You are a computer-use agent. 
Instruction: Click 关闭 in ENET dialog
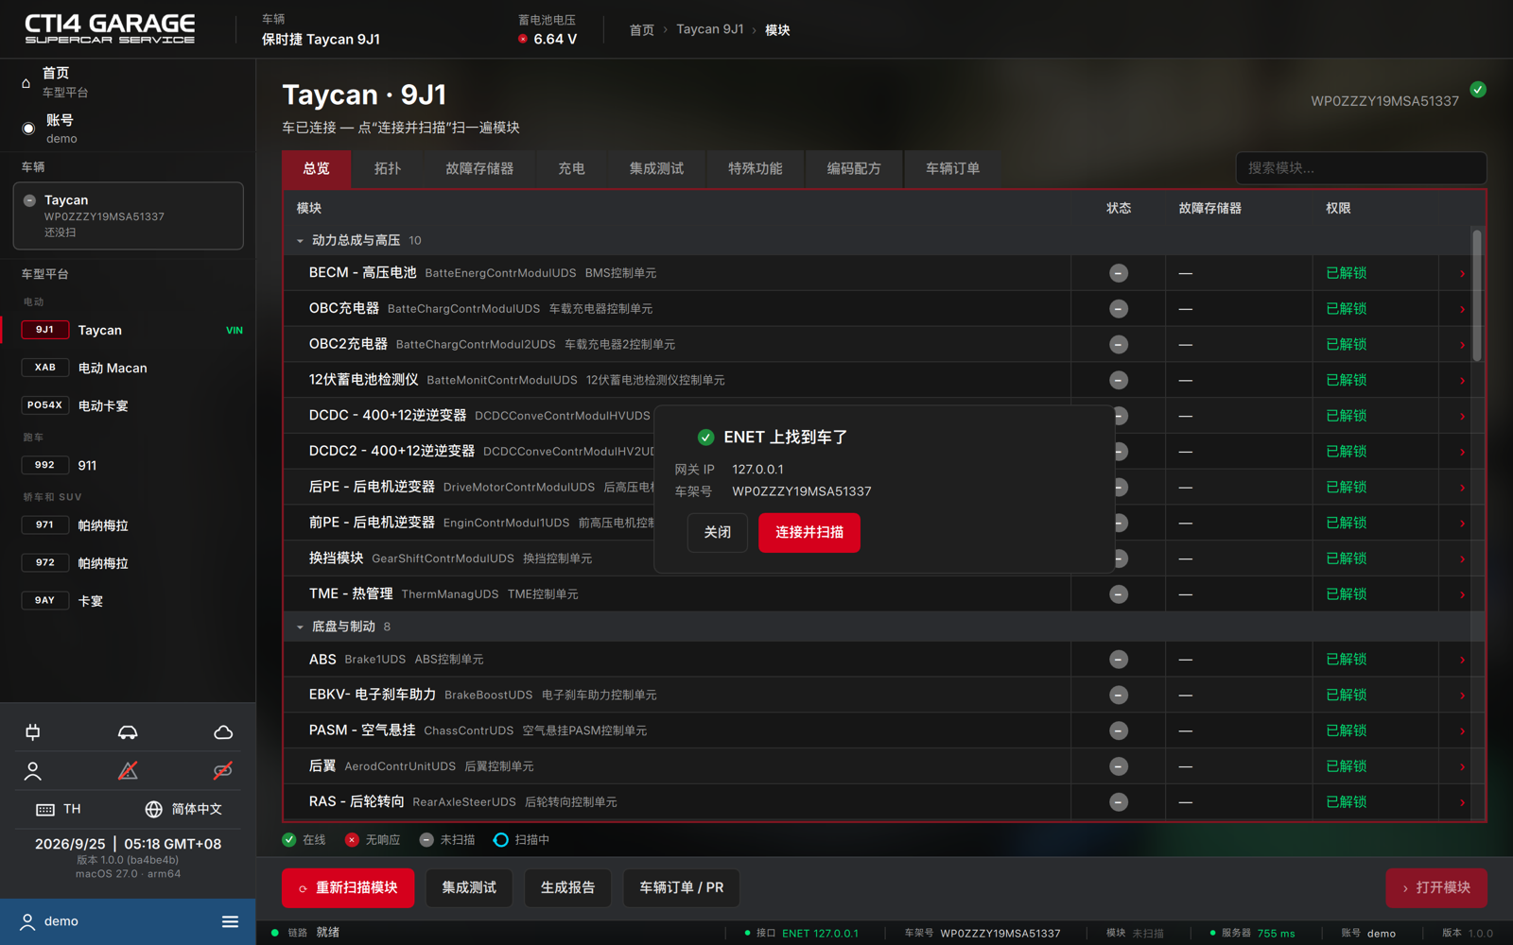click(x=718, y=533)
